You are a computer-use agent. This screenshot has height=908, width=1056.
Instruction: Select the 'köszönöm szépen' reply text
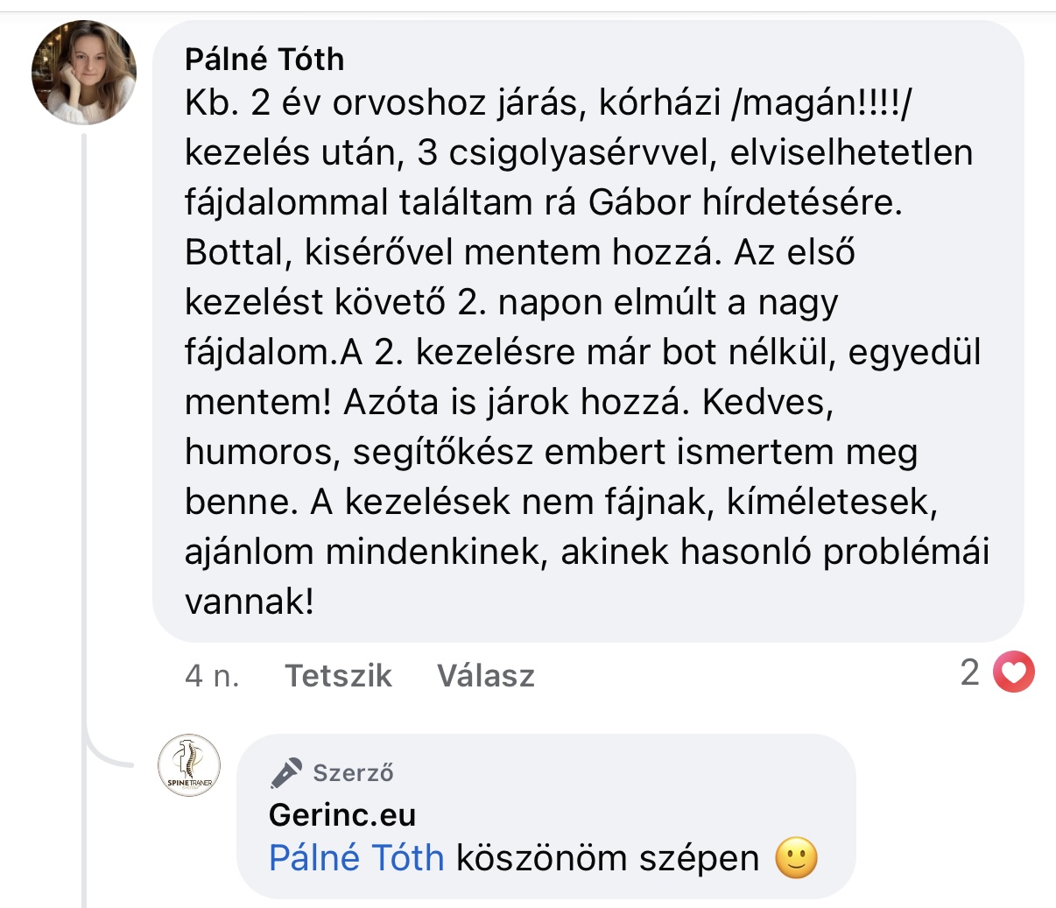pyautogui.click(x=607, y=858)
